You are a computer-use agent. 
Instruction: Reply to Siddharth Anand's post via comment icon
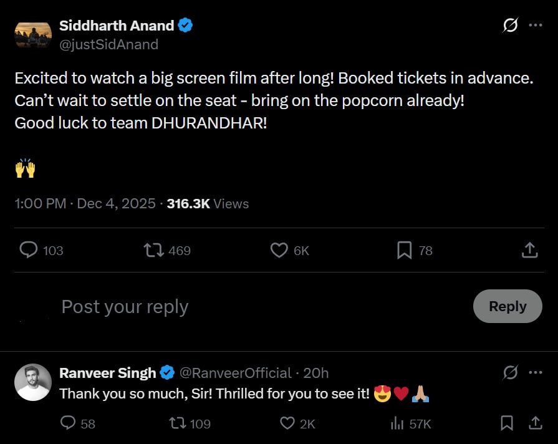coord(29,250)
